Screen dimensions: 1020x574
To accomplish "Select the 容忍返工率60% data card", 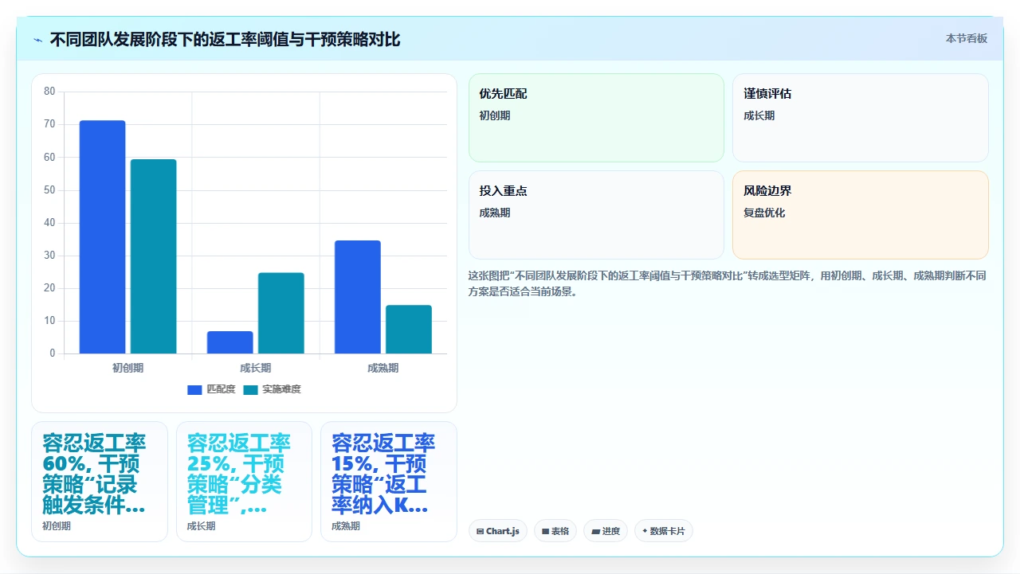I will (x=100, y=482).
